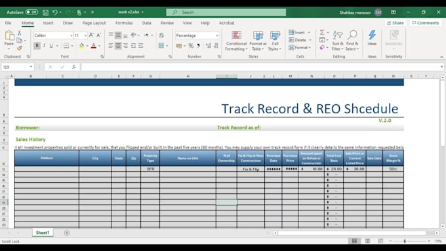Toggle Underline formatting
Image resolution: width=446 pixels, height=251 pixels.
[51, 45]
